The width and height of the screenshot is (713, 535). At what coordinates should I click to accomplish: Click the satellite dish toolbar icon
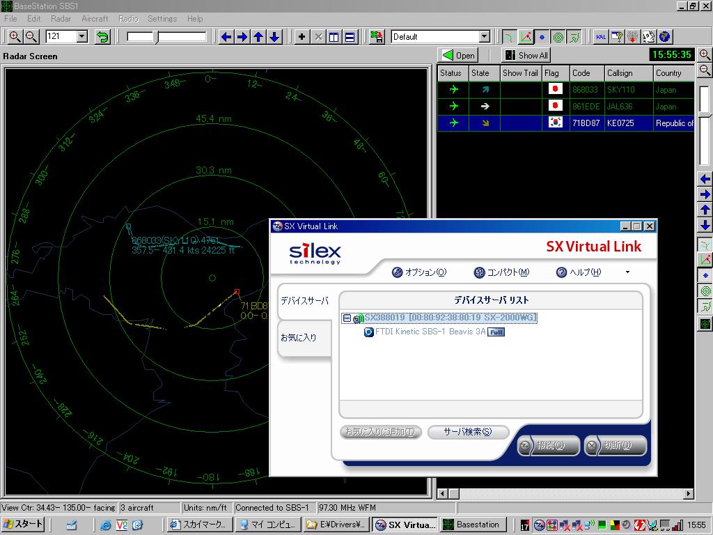click(x=649, y=37)
